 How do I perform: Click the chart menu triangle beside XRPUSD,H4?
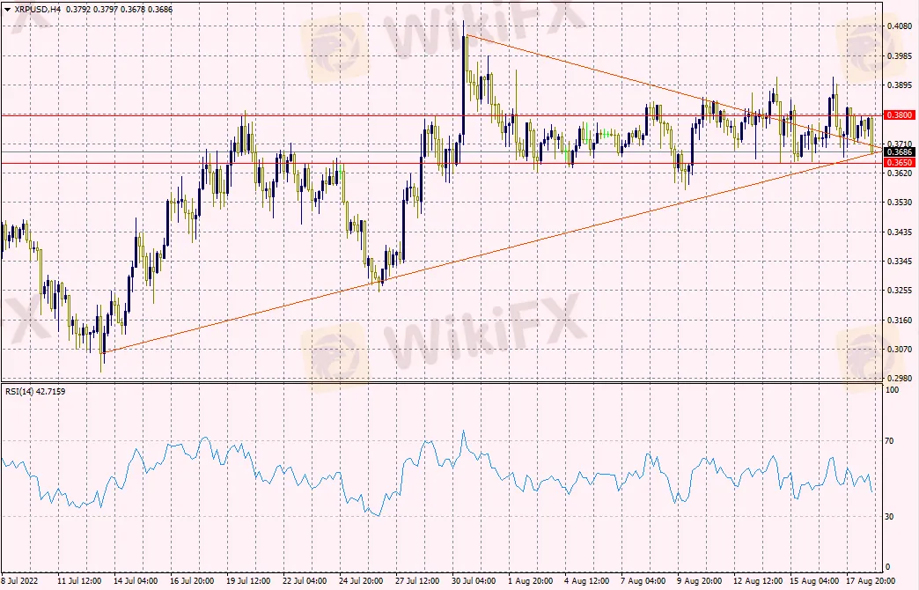(7, 10)
